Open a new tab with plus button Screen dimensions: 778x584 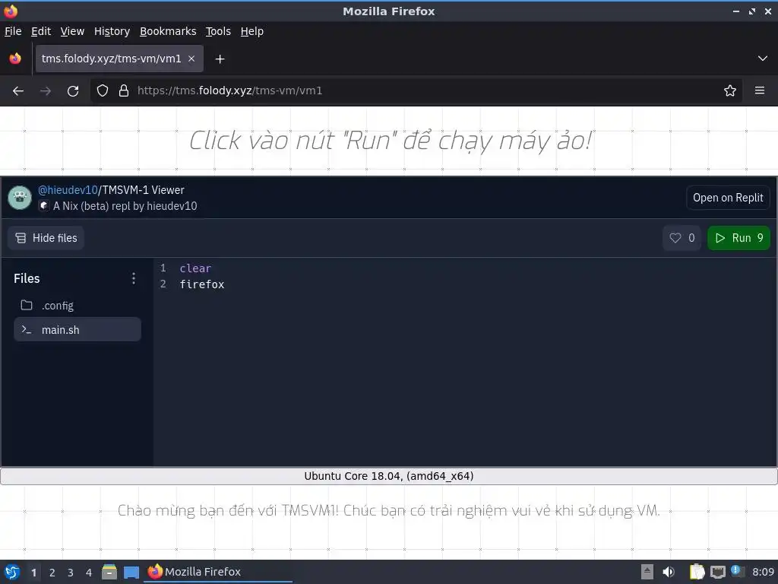coord(220,59)
